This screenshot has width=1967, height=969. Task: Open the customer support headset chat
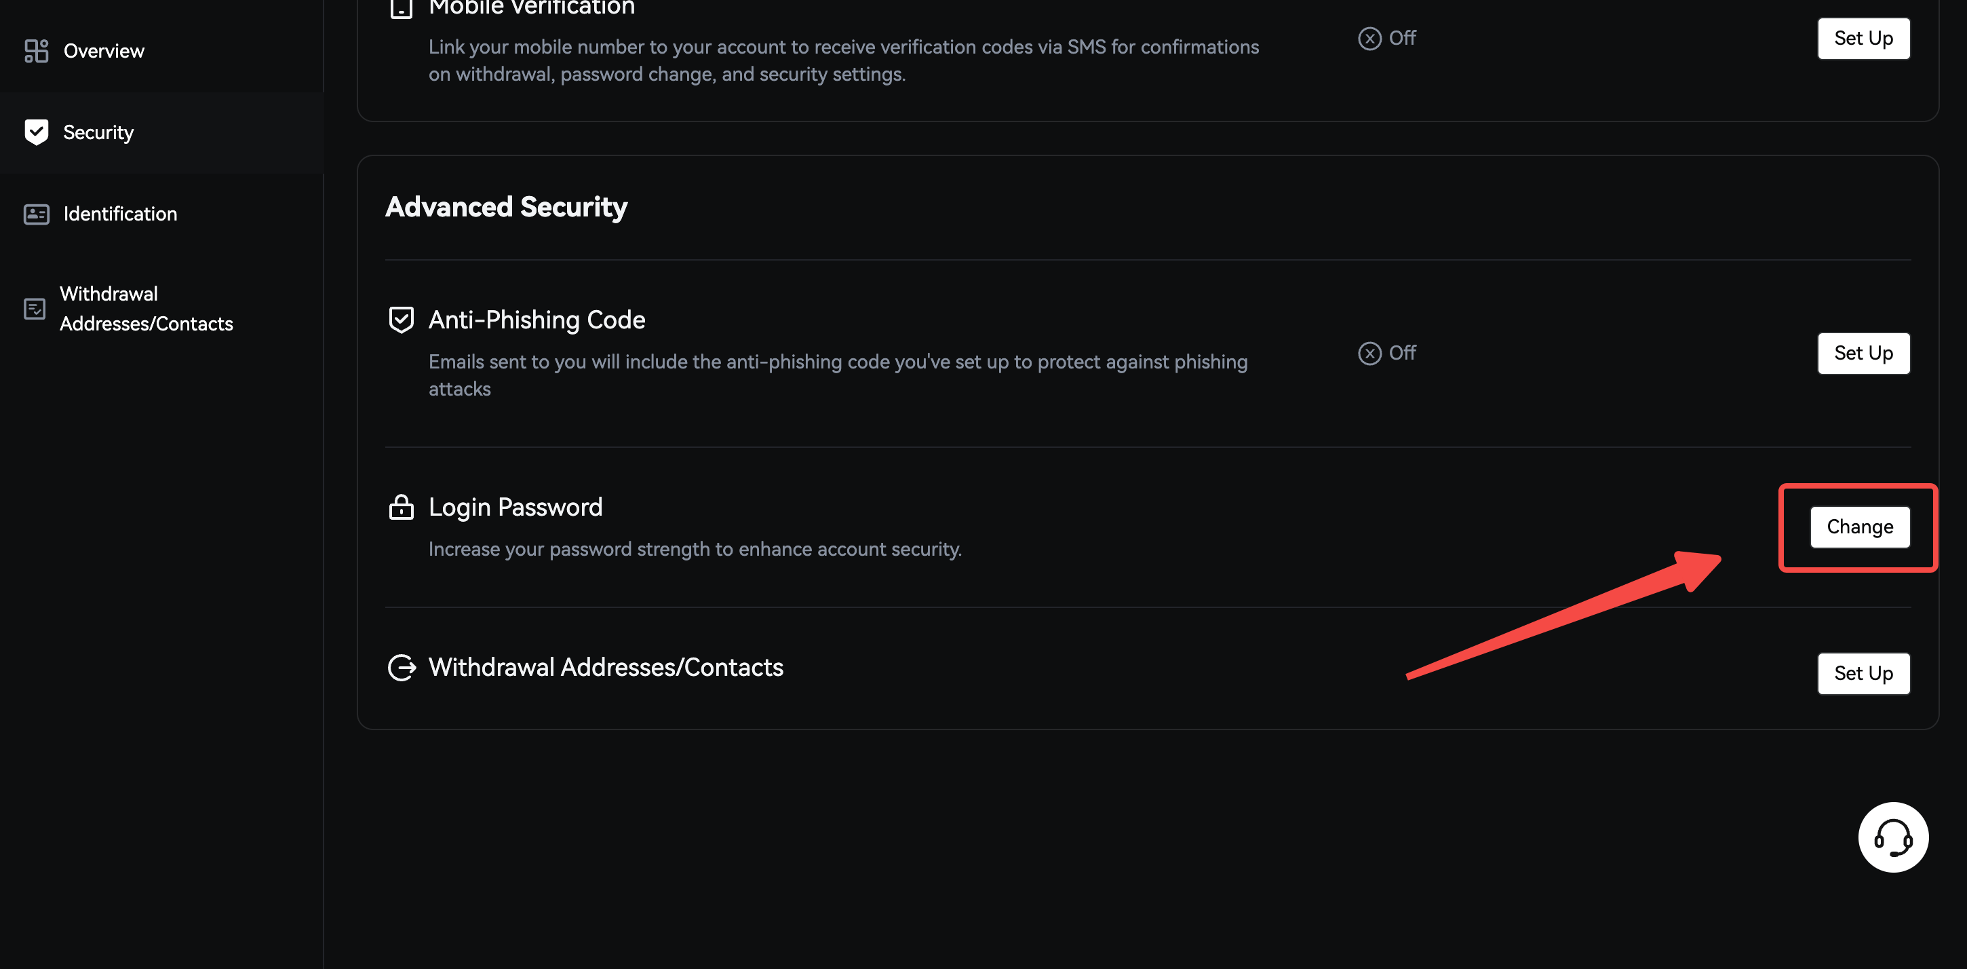pyautogui.click(x=1892, y=837)
